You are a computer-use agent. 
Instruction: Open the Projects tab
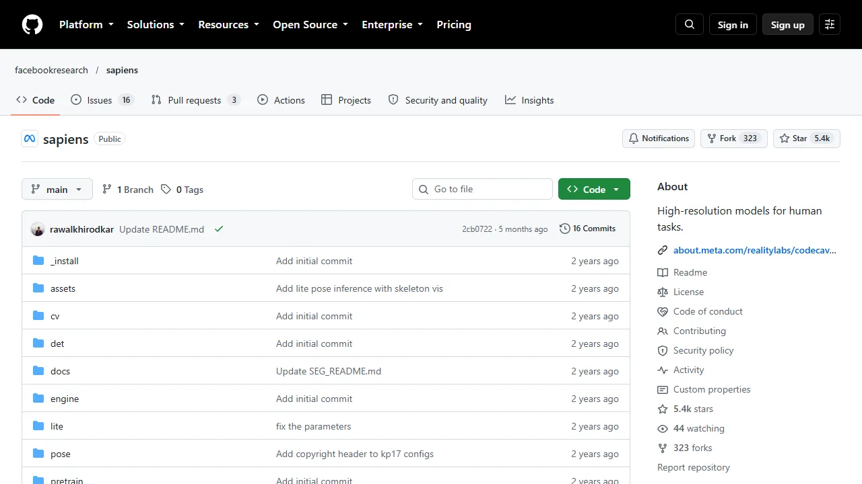[346, 100]
